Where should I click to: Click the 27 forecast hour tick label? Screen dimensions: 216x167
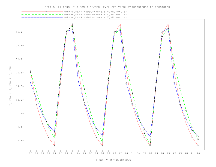[x=84, y=153]
